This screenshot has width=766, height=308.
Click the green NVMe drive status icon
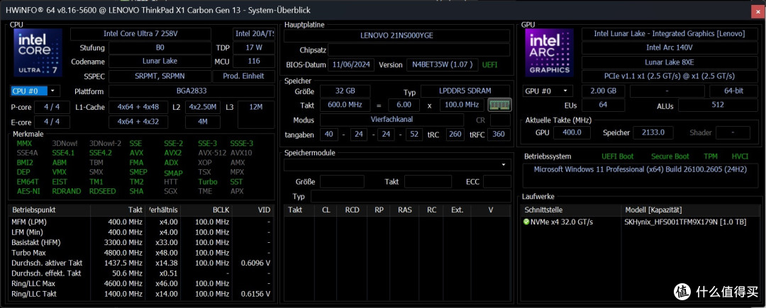click(526, 222)
